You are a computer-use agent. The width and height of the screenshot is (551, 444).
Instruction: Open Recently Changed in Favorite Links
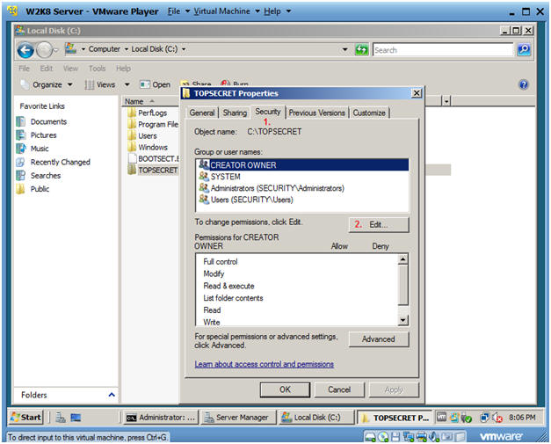click(60, 162)
